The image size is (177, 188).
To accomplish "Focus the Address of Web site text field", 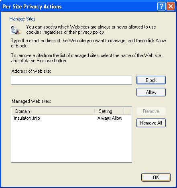I will click(x=71, y=80).
